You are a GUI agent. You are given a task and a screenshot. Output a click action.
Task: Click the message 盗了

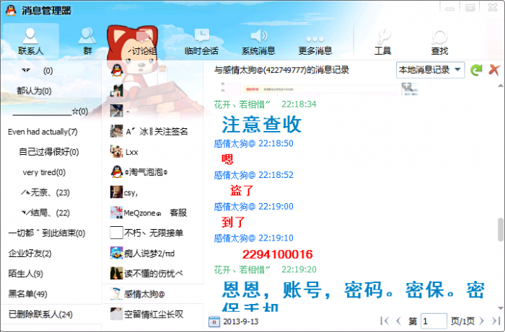[x=242, y=191]
